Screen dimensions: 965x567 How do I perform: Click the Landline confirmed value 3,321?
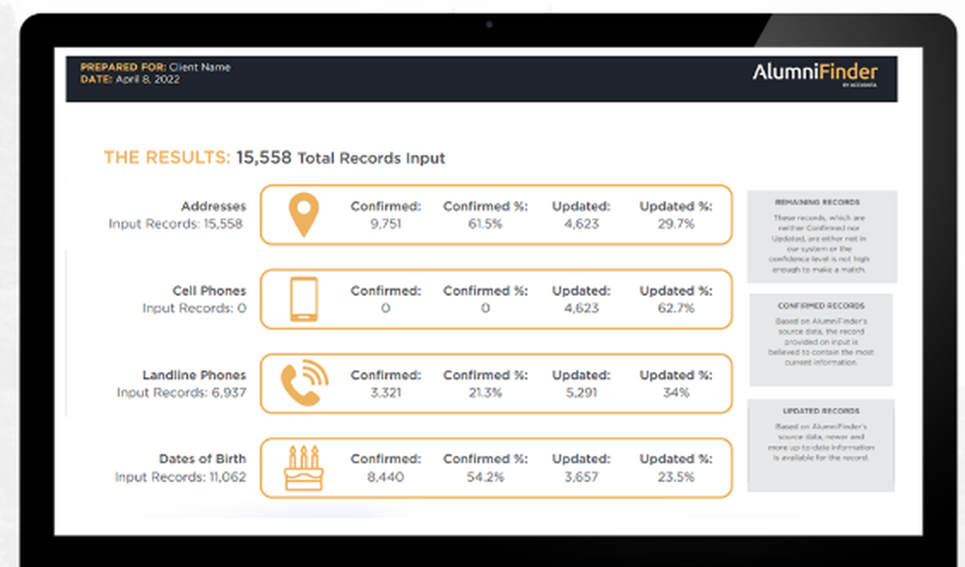click(386, 392)
